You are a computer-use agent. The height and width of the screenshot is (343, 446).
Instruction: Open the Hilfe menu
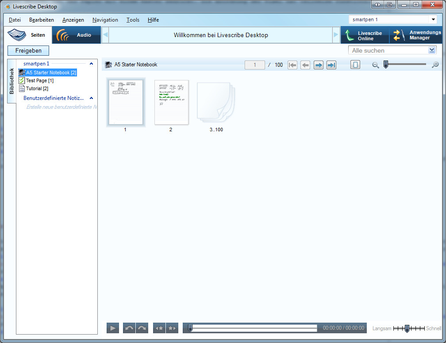point(153,20)
